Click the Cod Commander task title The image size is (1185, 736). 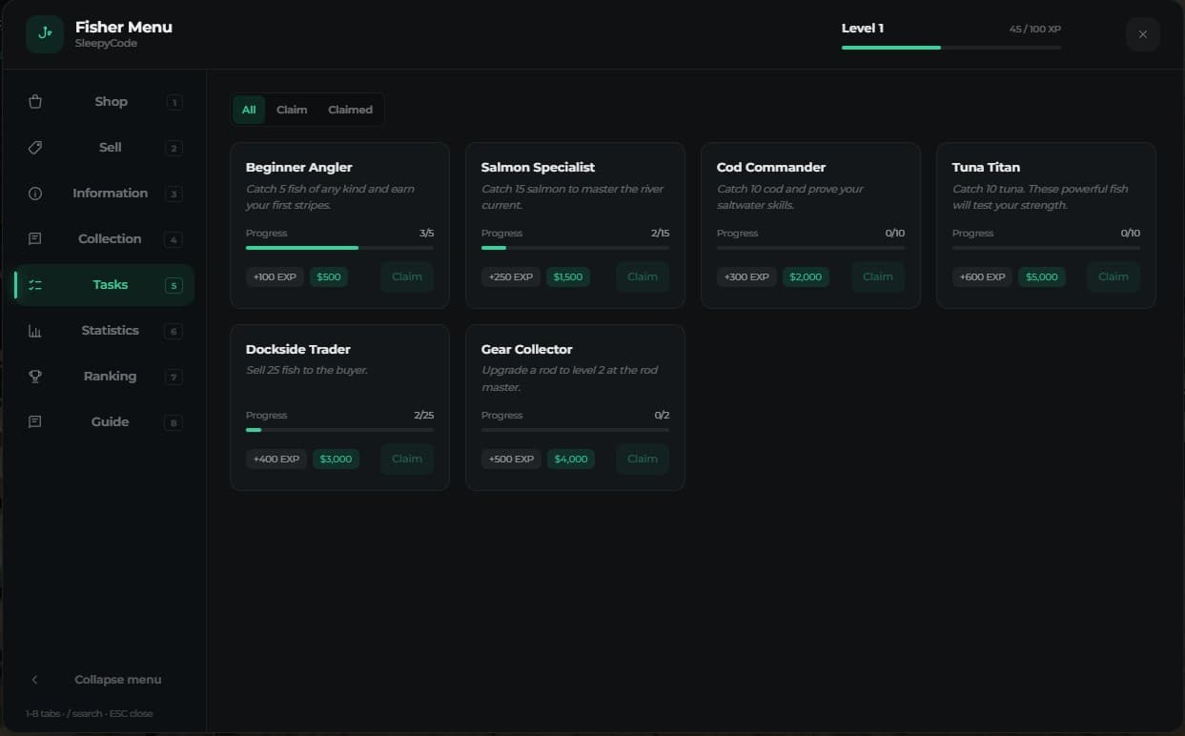pos(771,167)
